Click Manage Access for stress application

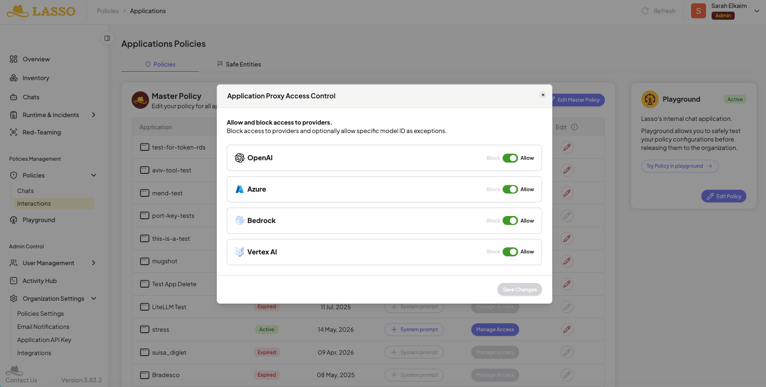pos(495,329)
